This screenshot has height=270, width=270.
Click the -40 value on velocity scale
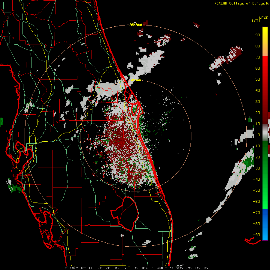(256, 179)
